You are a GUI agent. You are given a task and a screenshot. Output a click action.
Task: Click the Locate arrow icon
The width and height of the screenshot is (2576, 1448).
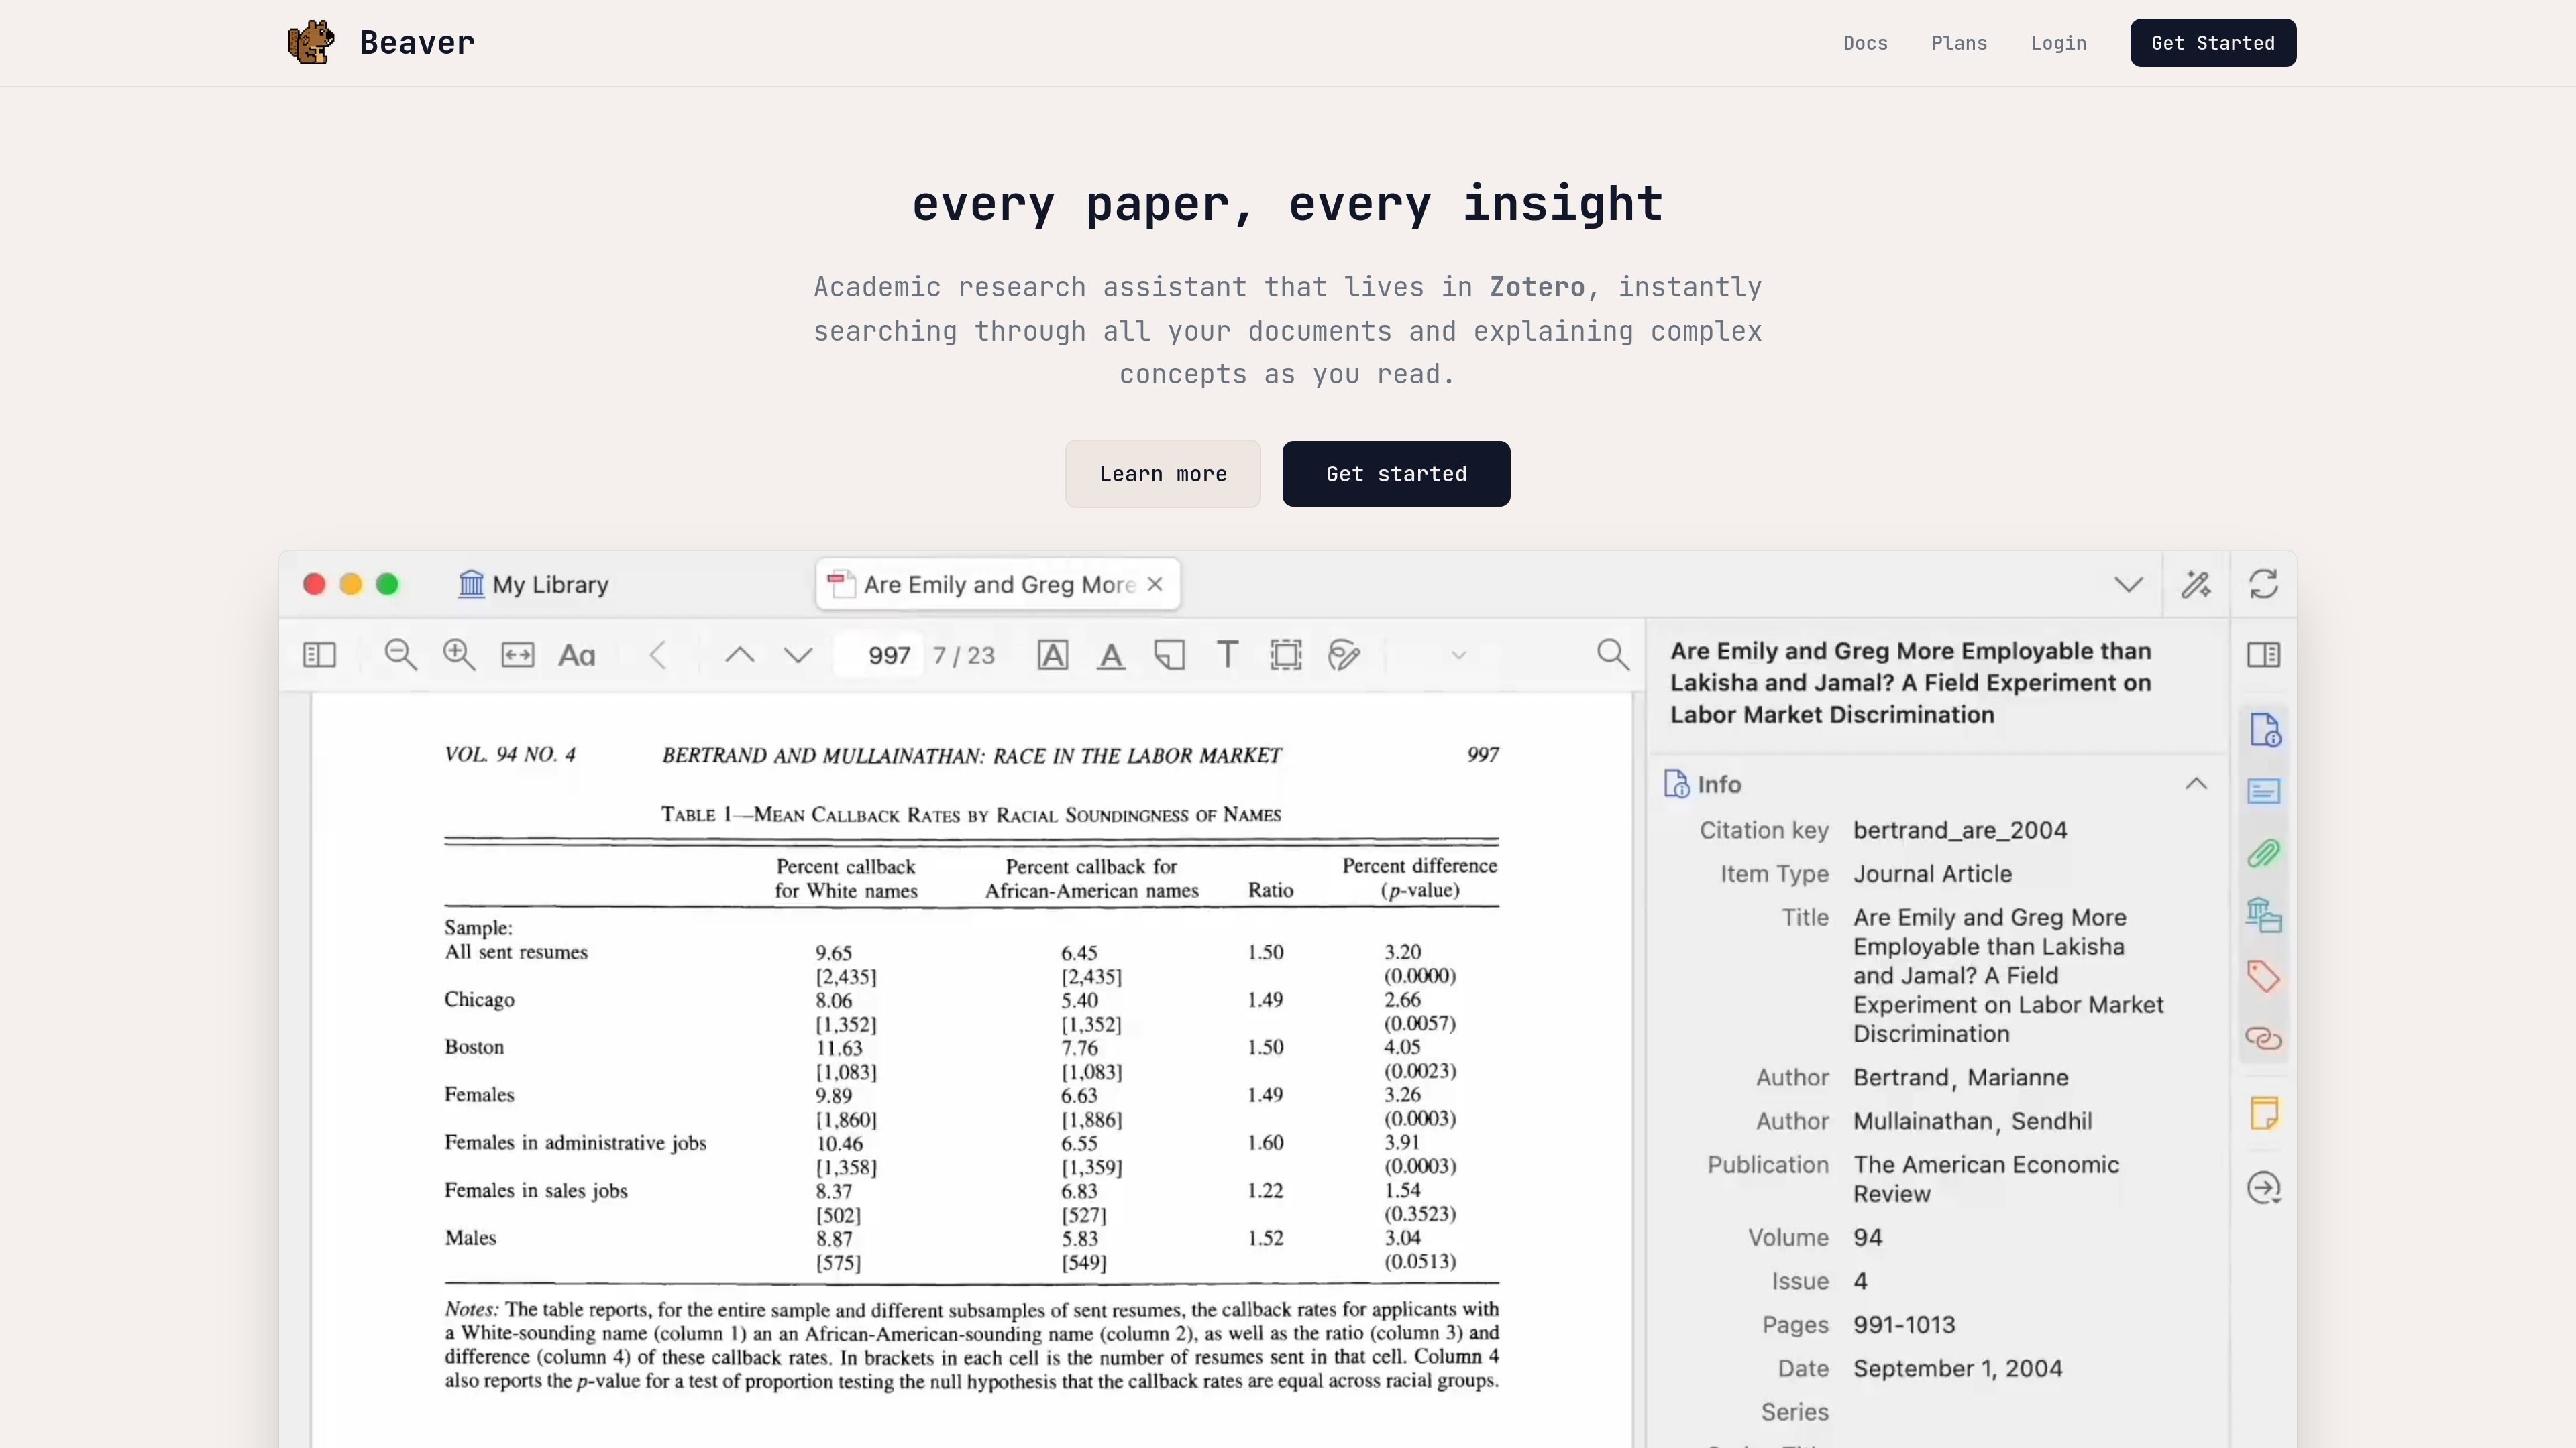(x=2264, y=1187)
